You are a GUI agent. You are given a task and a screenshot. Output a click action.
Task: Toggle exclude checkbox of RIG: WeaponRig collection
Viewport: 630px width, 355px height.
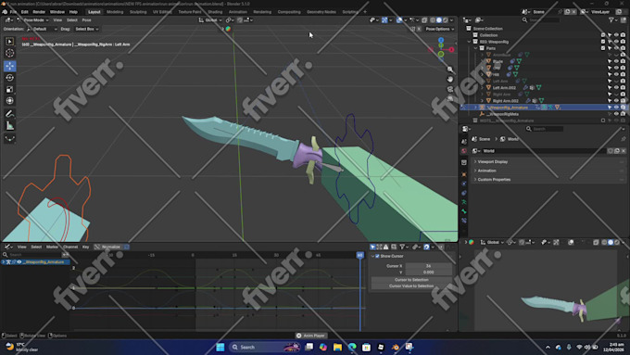(603, 42)
